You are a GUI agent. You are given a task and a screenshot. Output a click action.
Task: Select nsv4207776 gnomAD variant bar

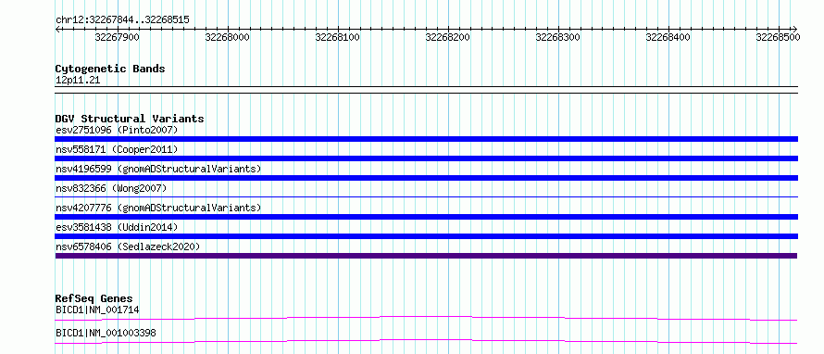tap(426, 217)
